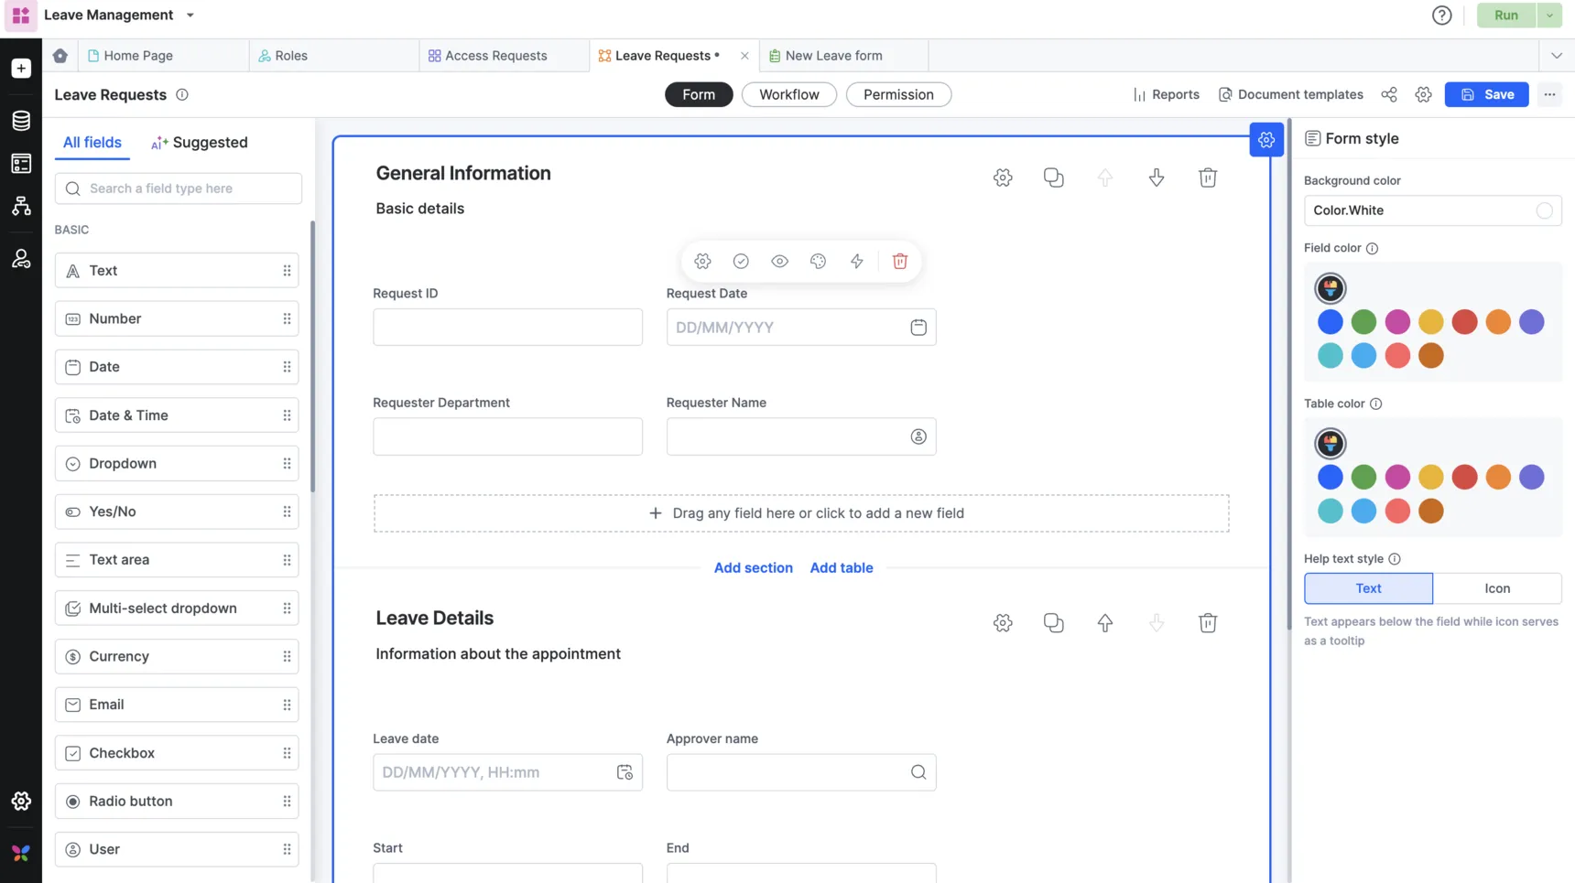Open the left sidebar settings gear
The height and width of the screenshot is (883, 1575).
click(21, 802)
